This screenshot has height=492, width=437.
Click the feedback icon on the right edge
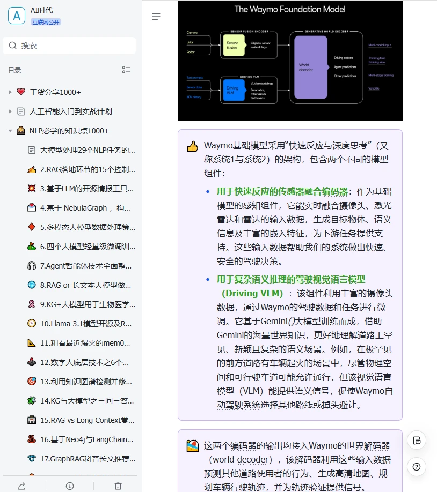pos(417,440)
